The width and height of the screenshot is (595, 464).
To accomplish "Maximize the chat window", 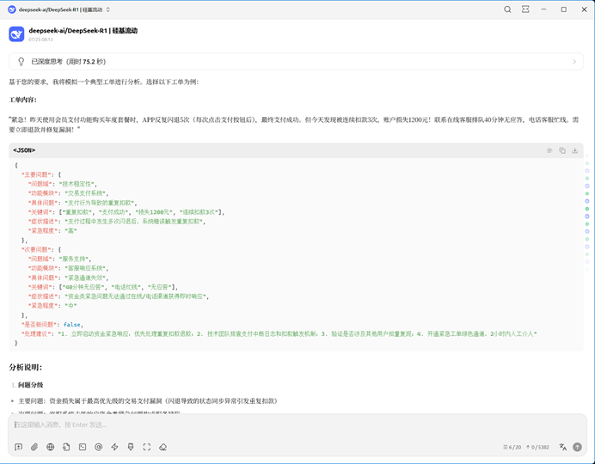I will 564,9.
